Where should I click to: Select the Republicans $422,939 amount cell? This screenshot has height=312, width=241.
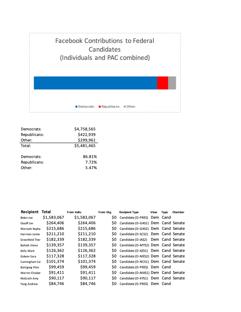click(x=87, y=134)
